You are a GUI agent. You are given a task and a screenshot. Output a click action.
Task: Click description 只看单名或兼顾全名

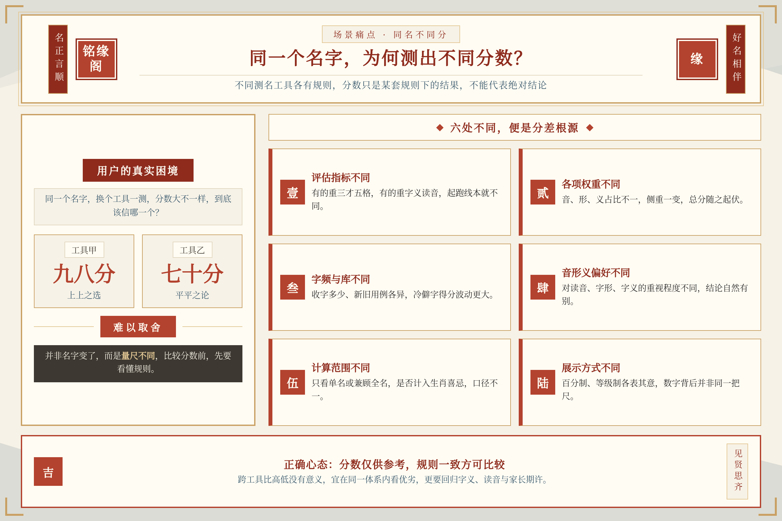tap(405, 389)
